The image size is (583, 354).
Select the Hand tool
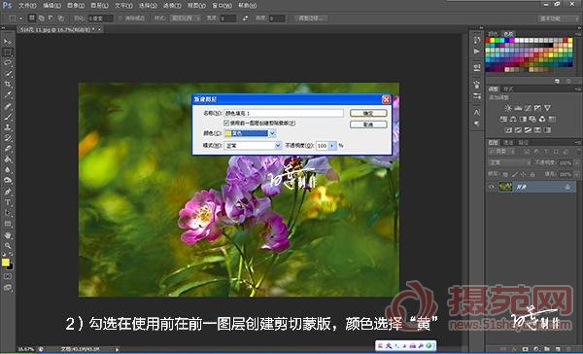coord(8,235)
